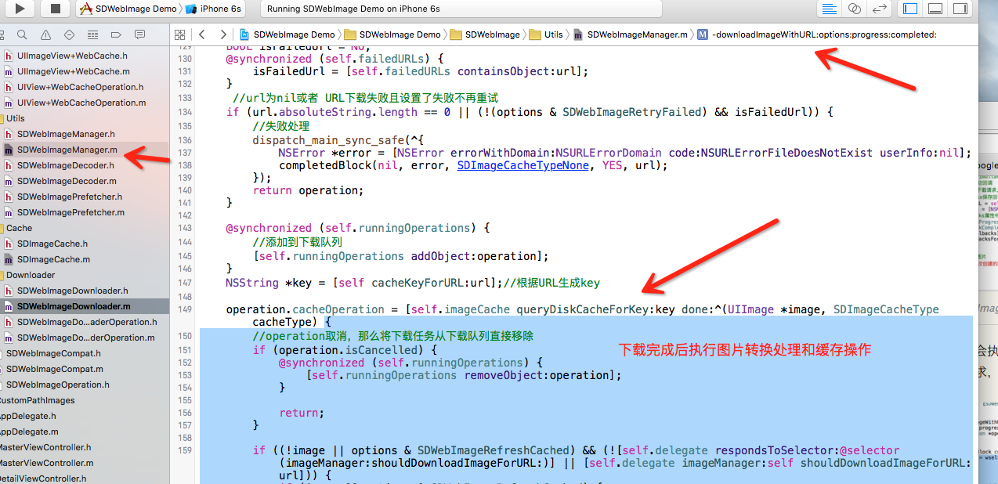Open the Report navigator speech-bubble icon
Screen dimensions: 998x484
139,34
